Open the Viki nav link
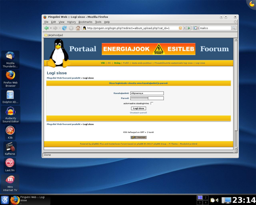The image size is (256, 205). (103, 63)
